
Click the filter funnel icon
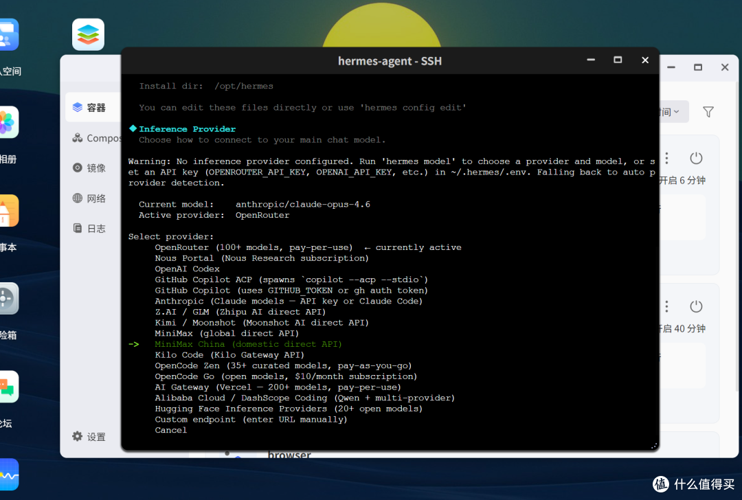[708, 112]
